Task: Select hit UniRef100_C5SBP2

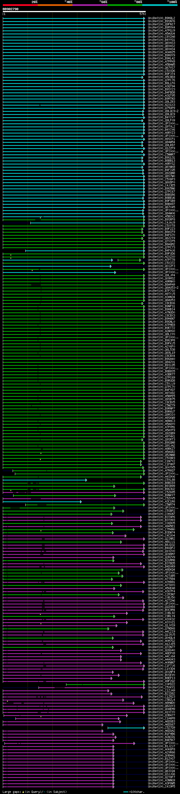Action: (161, 511)
